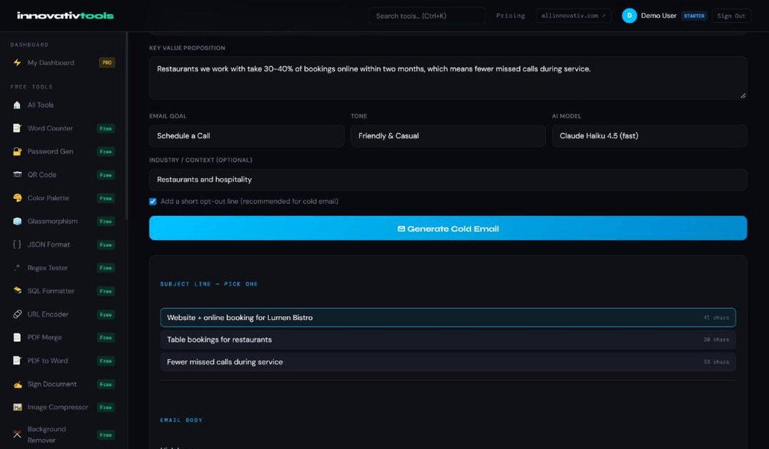Click the Word Counter document icon
This screenshot has width=769, height=449.
point(17,129)
